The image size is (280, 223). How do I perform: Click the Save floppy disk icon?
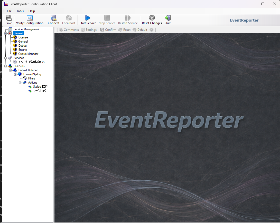[x=8, y=18]
